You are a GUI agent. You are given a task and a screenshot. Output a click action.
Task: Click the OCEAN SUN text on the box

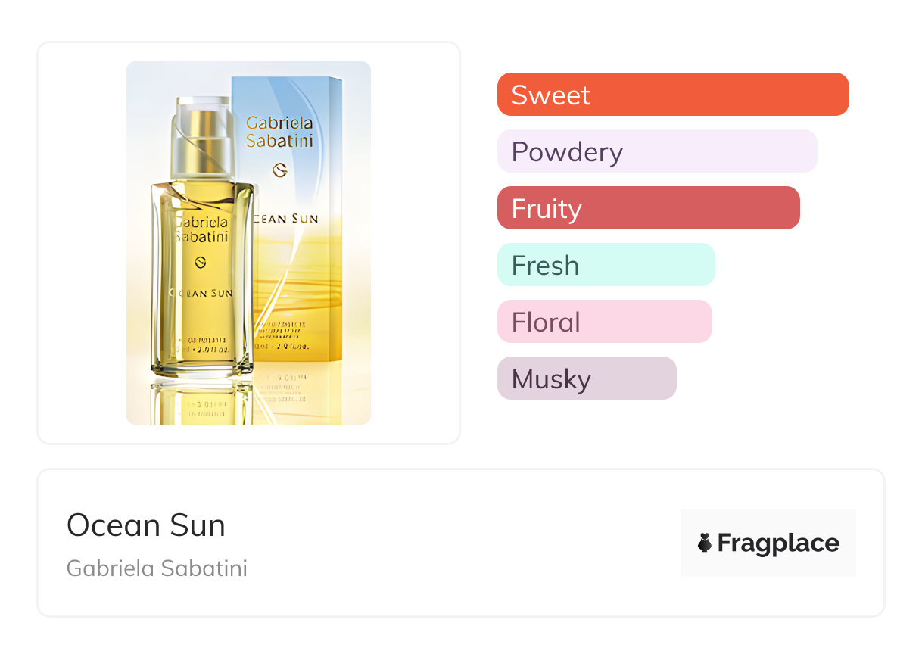pos(289,219)
